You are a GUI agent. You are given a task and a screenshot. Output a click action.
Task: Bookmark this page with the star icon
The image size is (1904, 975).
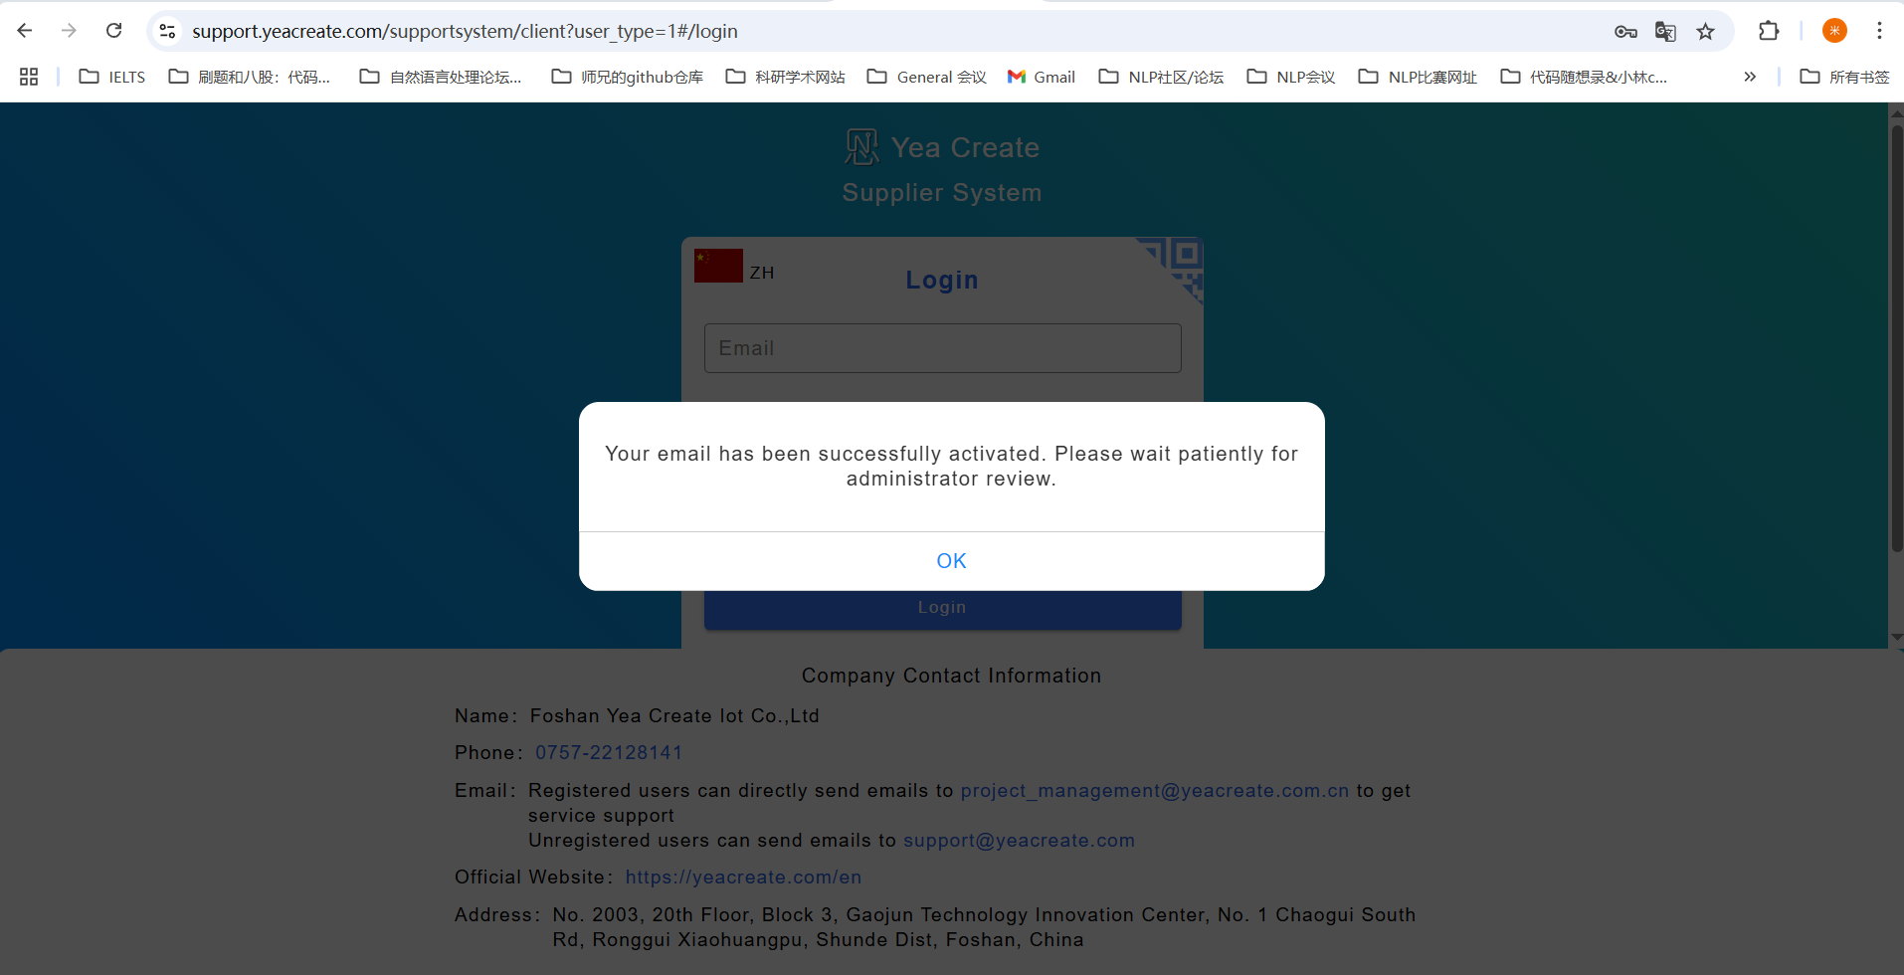[1706, 32]
